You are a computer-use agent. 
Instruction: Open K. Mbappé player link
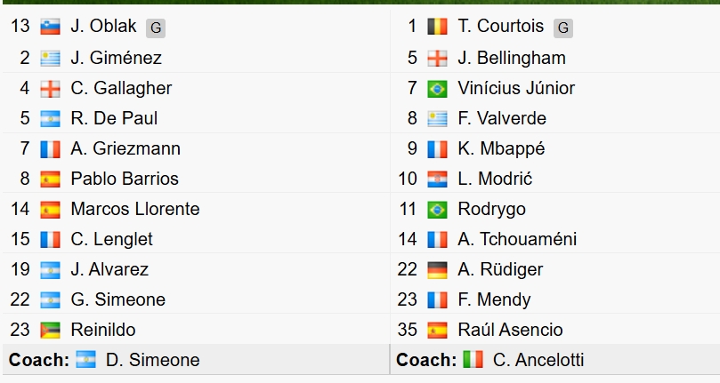coord(501,148)
